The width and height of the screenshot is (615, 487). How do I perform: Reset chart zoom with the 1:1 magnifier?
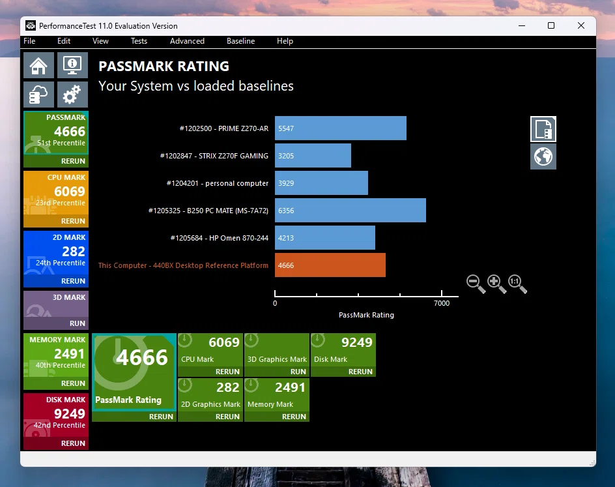[517, 284]
